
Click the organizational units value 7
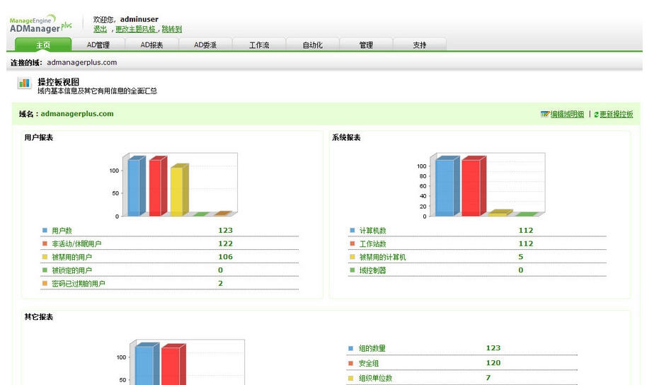(x=488, y=377)
